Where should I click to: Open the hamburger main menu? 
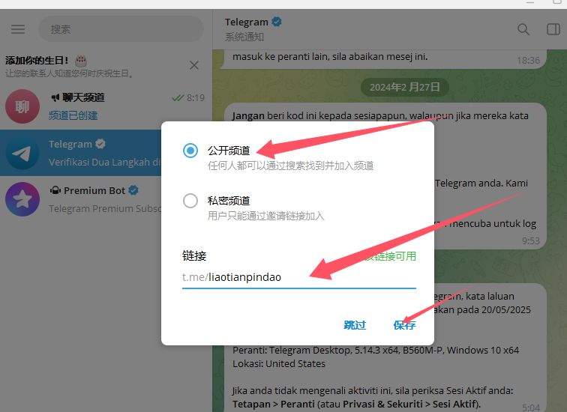point(18,29)
